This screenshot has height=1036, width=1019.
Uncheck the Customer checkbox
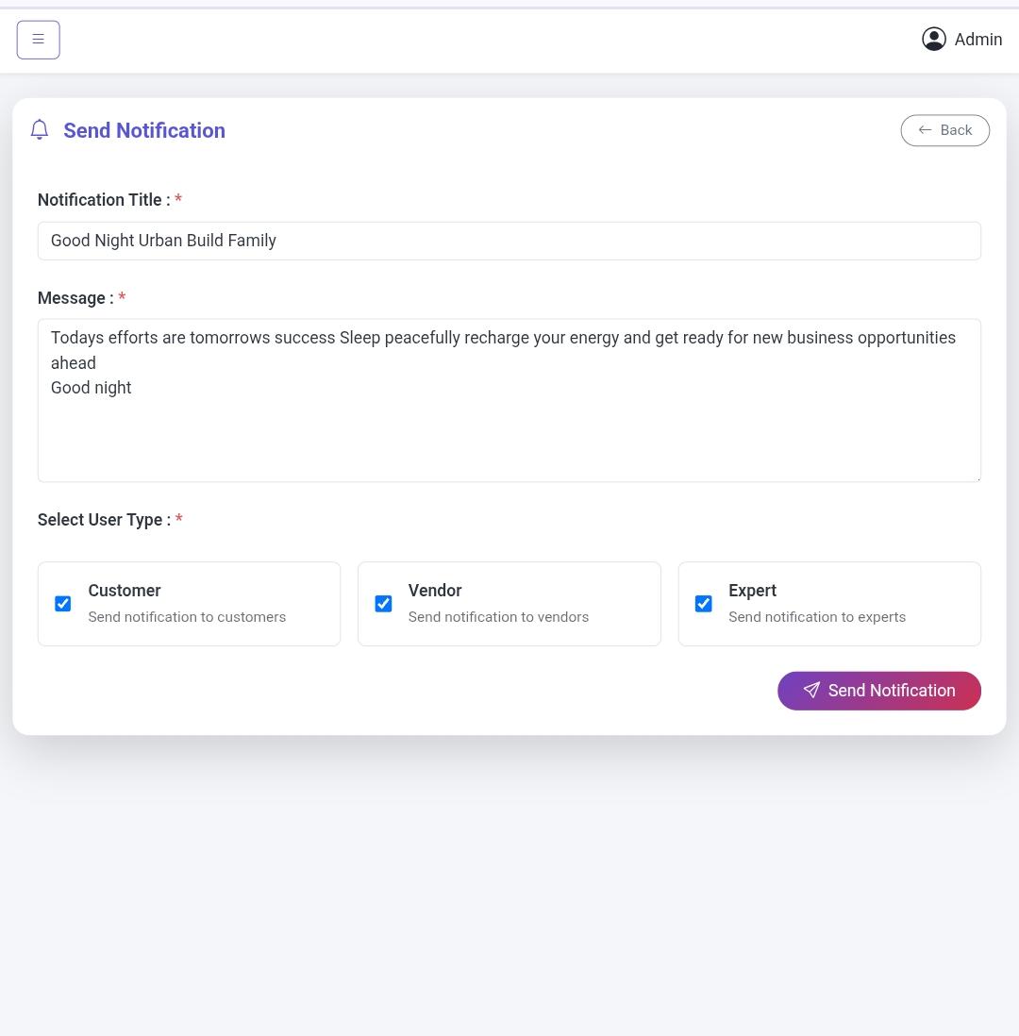[x=63, y=604]
